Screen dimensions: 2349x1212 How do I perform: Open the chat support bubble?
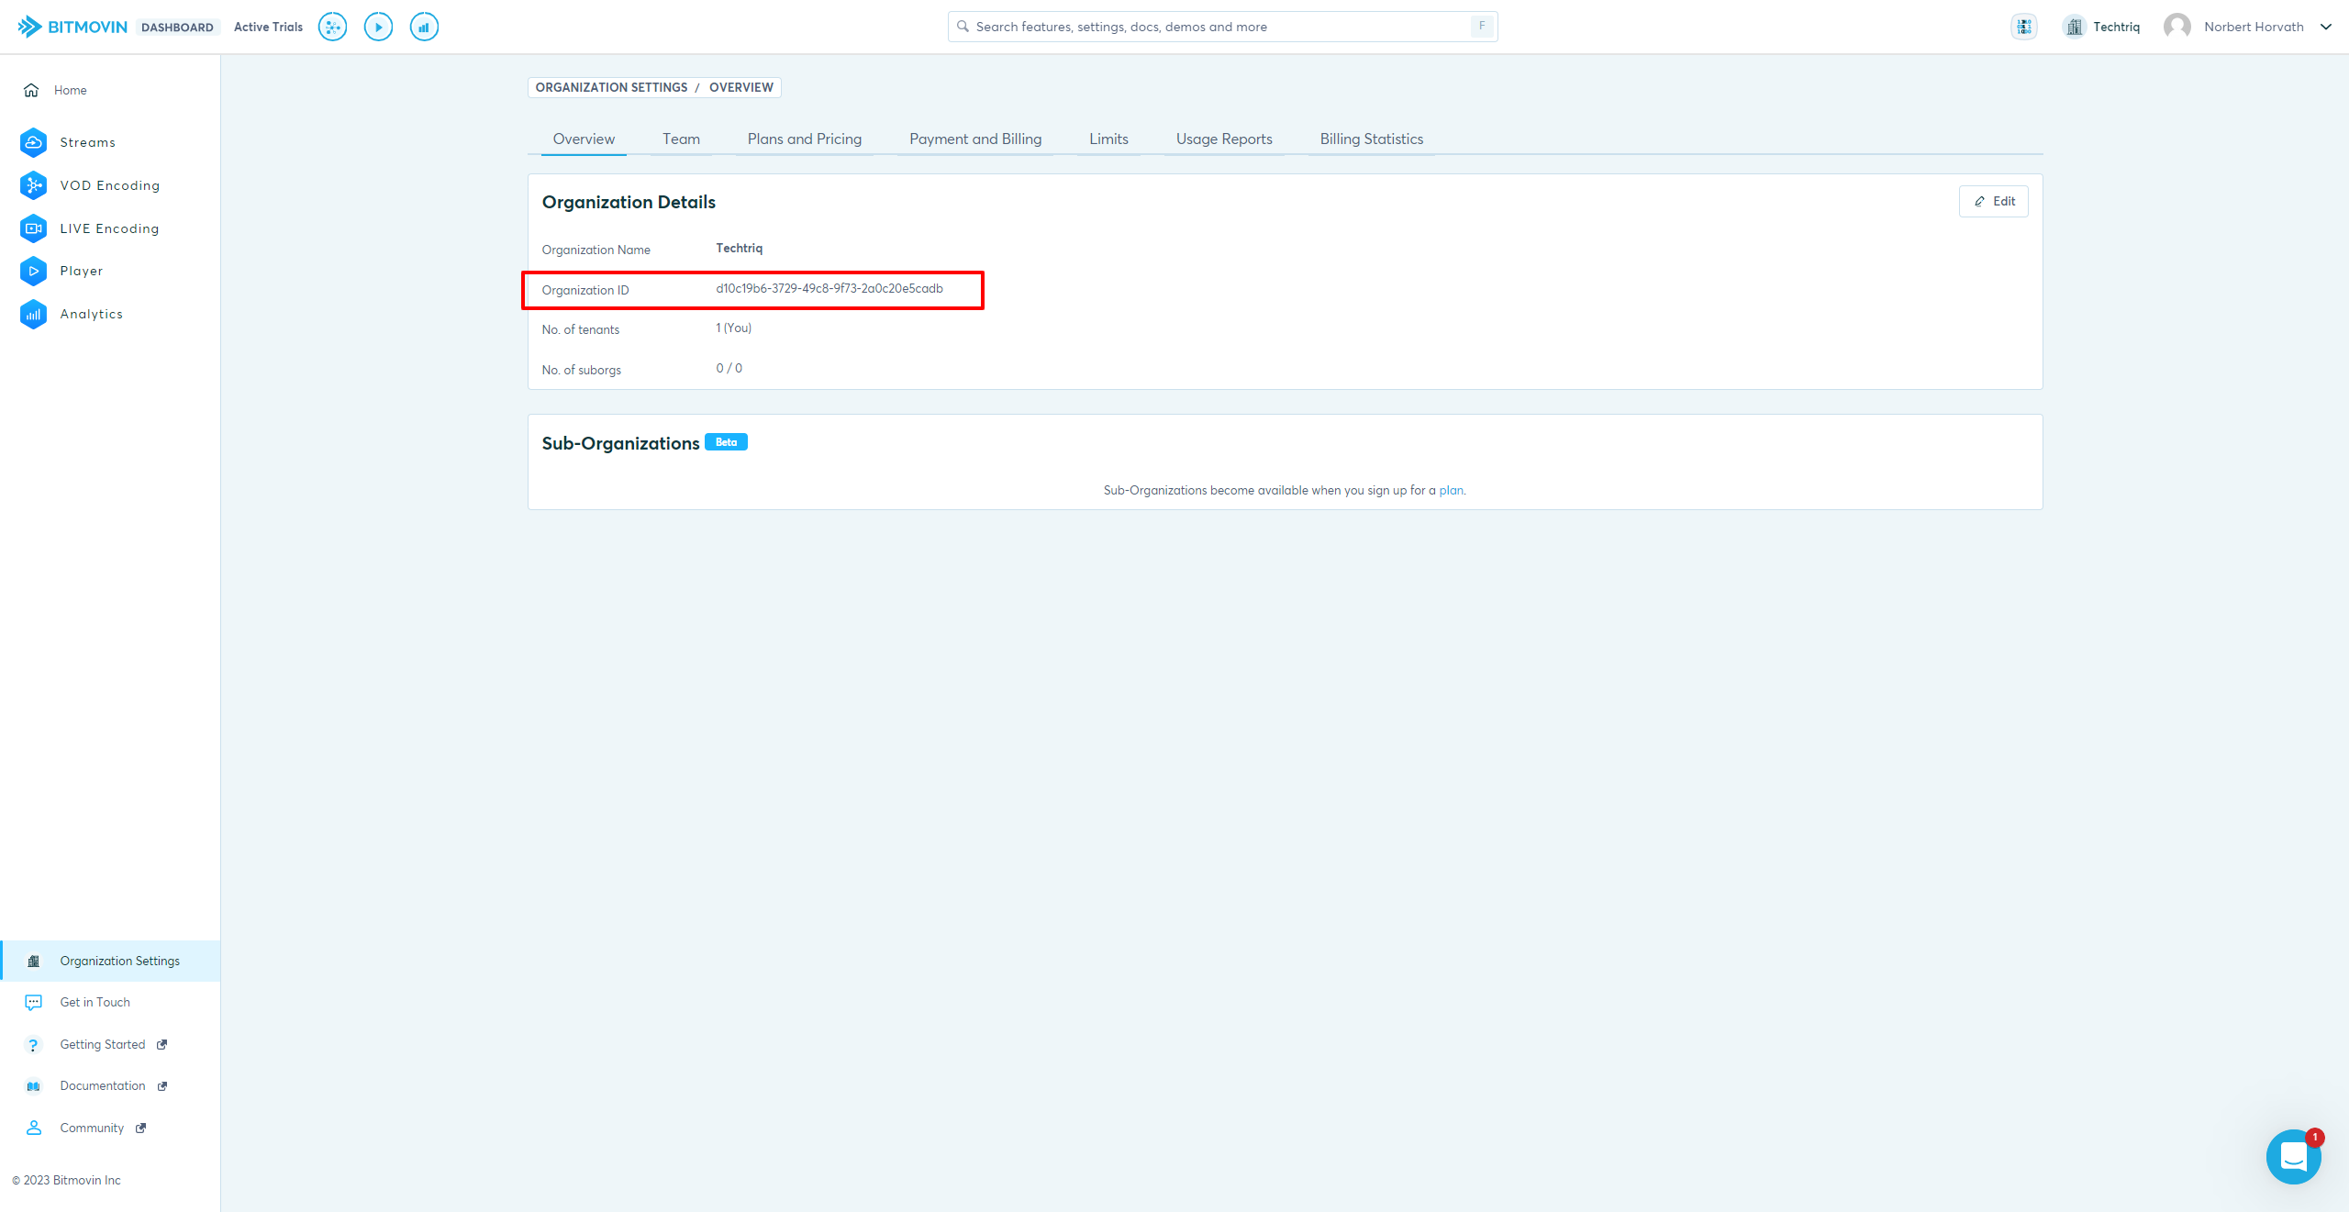tap(2293, 1156)
